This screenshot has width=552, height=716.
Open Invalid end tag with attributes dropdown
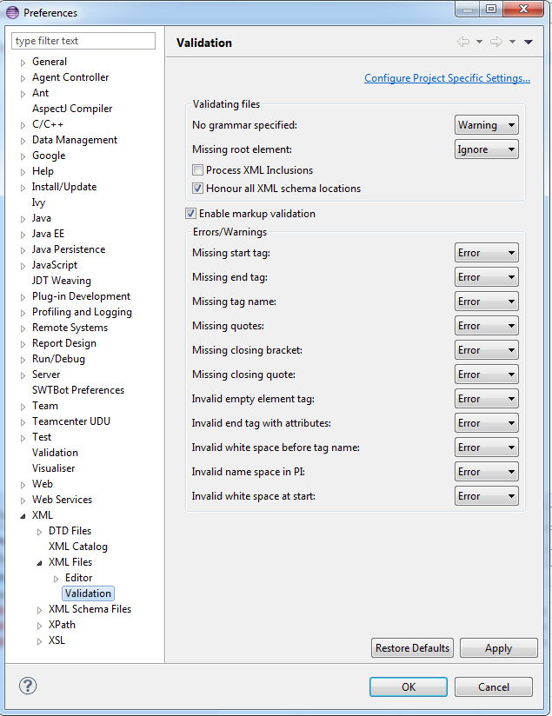pos(486,423)
